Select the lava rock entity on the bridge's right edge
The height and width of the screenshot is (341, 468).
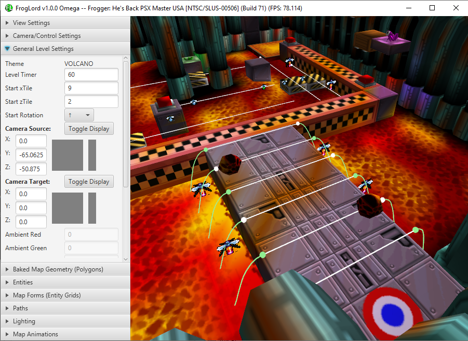click(x=370, y=206)
